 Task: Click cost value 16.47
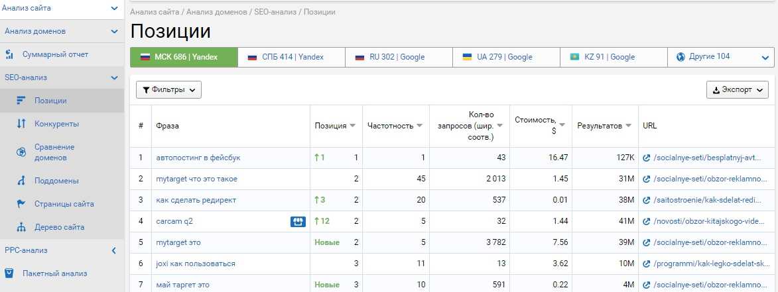coord(558,158)
